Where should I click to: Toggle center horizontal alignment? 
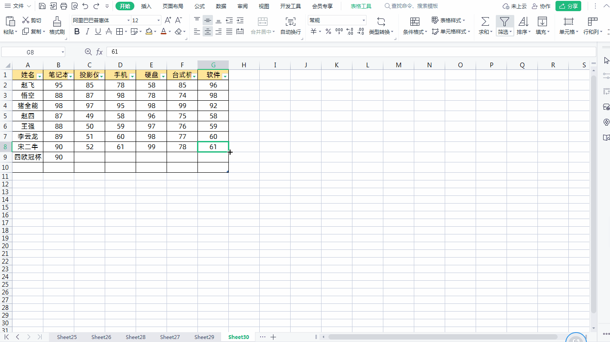208,31
